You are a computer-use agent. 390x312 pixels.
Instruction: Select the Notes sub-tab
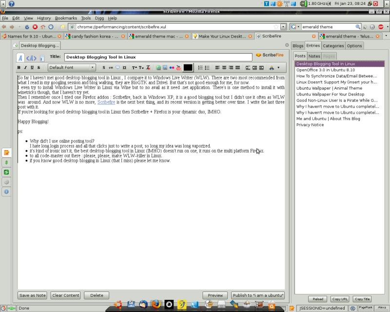314,56
